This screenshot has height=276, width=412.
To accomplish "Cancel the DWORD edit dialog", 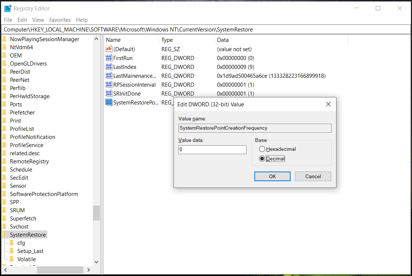I will click(313, 176).
